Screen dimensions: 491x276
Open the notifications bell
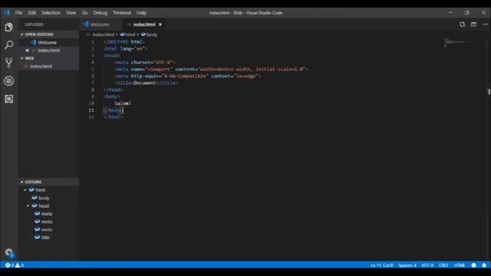484,265
